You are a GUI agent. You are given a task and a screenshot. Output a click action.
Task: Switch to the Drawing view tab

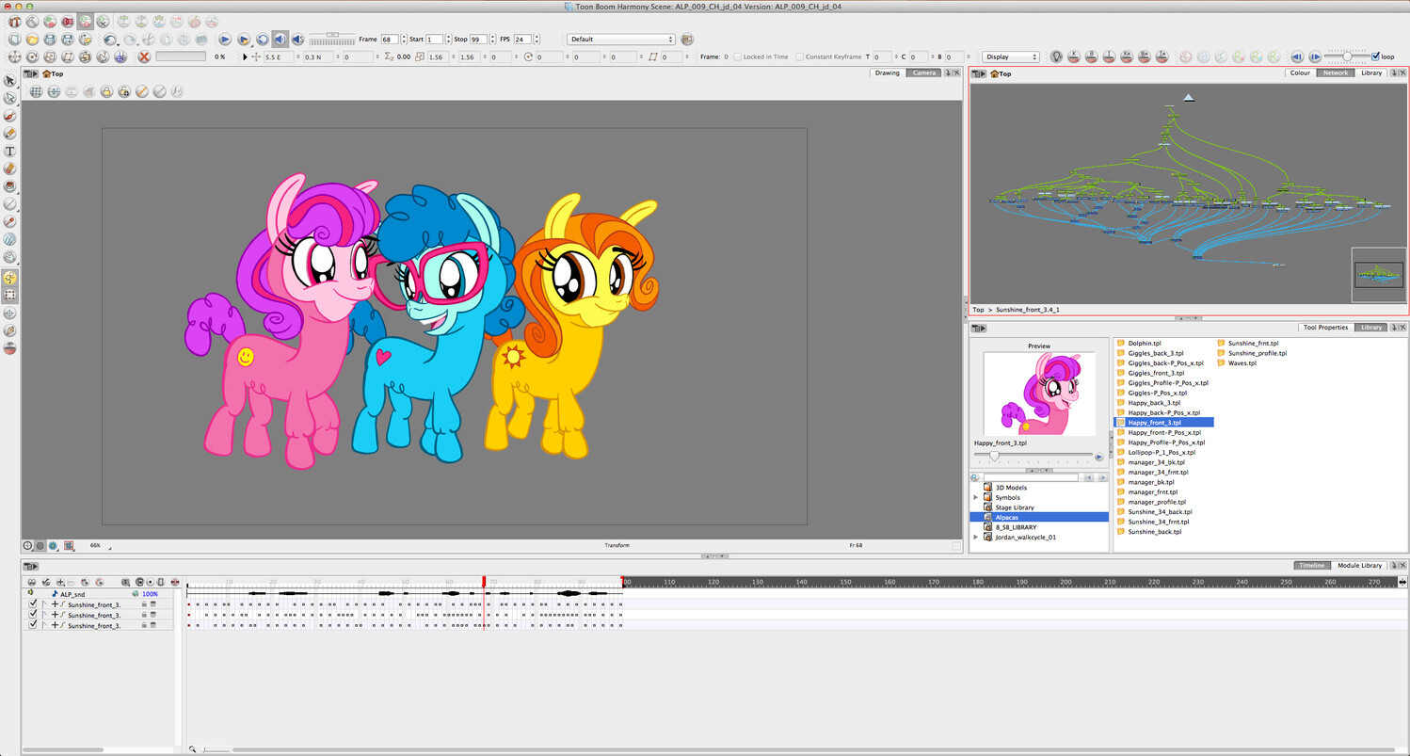887,72
